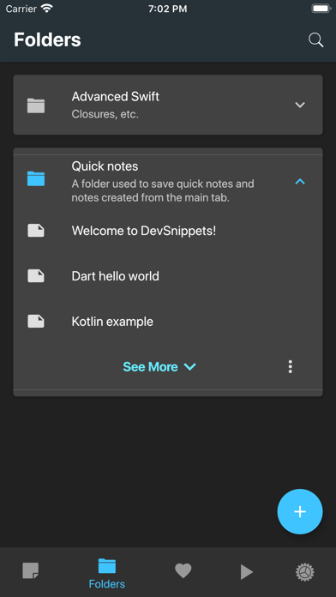
Task: Open the Dart hello world note
Action: [x=168, y=276]
